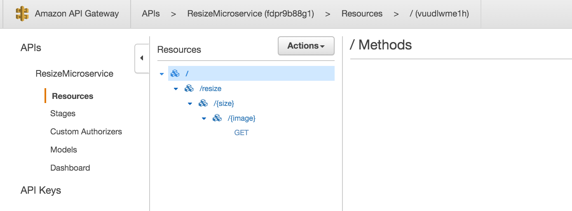Screen dimensions: 572x211
Task: Click the root resource cube icon
Action: (175, 74)
